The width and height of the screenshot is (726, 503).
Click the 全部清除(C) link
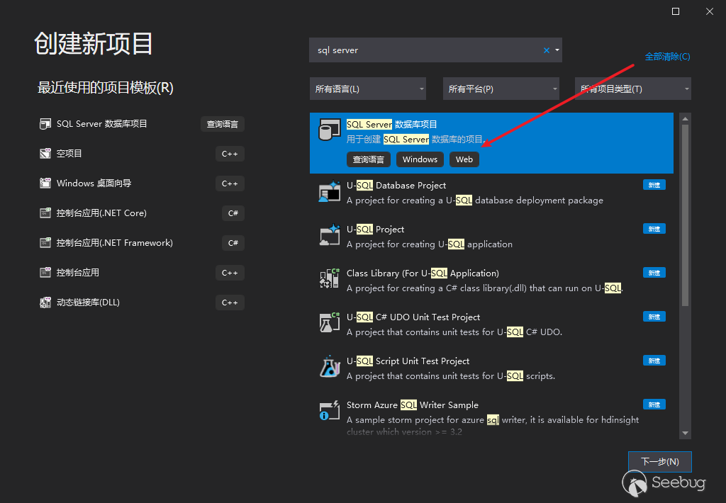[x=667, y=57]
